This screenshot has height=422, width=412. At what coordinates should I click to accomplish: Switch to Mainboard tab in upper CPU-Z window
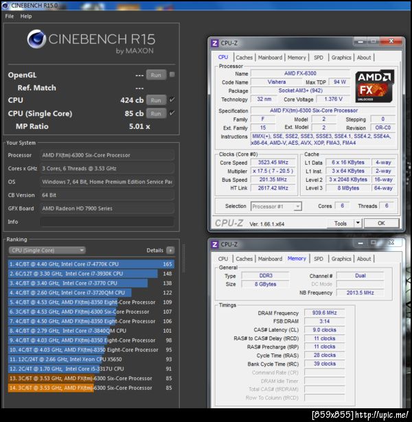[270, 58]
